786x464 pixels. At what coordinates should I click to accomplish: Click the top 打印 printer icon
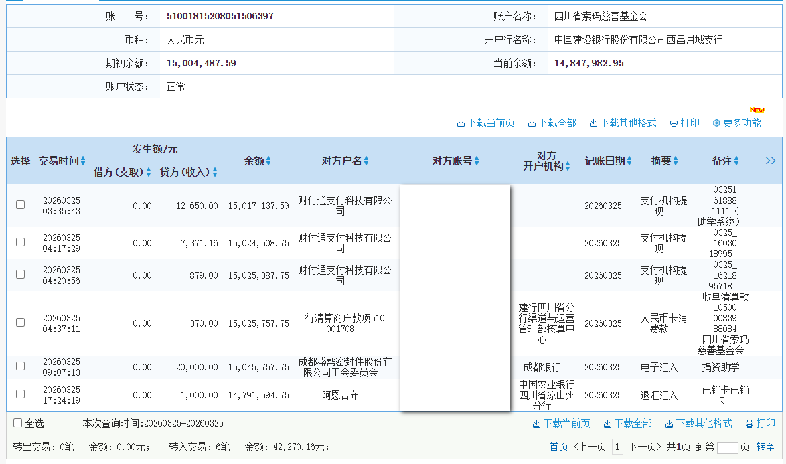pyautogui.click(x=673, y=123)
